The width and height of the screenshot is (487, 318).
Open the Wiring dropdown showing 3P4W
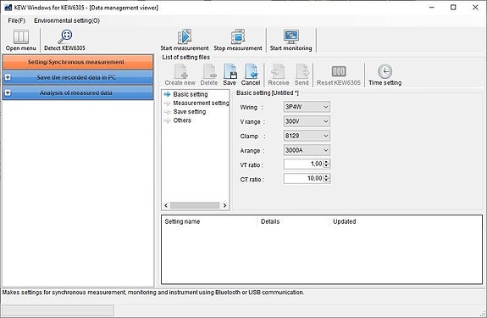pos(307,107)
